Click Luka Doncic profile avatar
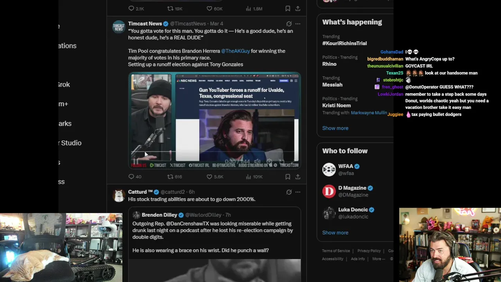Viewport: 501px width, 282px height. tap(329, 213)
